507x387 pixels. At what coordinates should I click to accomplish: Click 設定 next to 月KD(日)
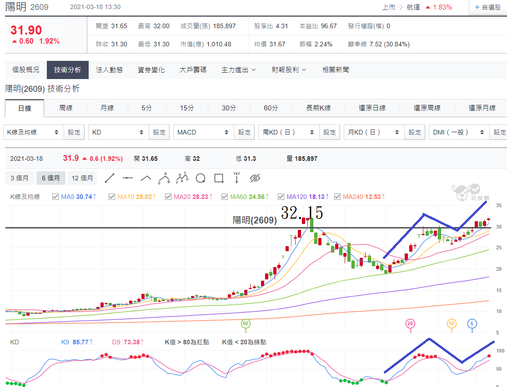pos(415,132)
